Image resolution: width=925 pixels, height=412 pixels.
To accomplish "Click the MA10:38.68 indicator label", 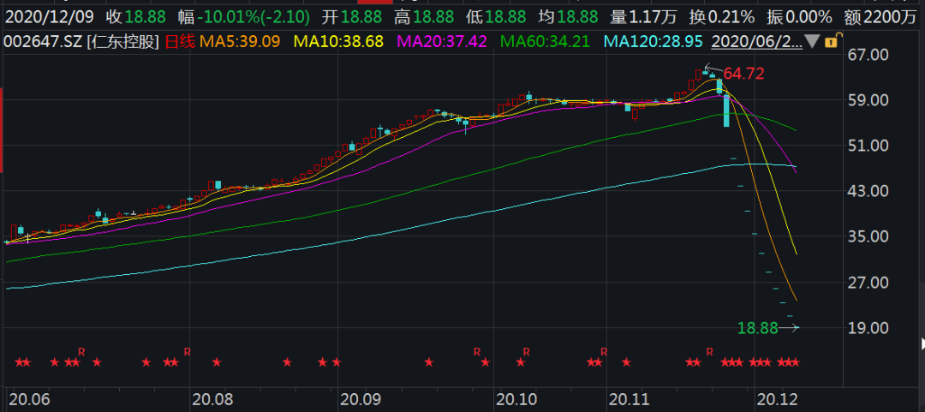I will pos(338,42).
